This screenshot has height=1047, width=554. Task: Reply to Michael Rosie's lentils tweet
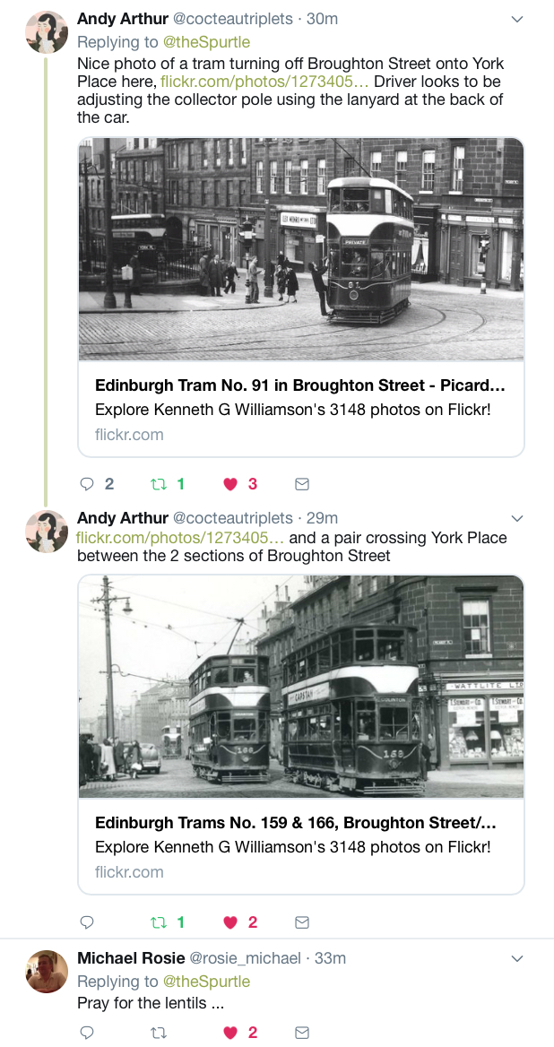click(x=88, y=1033)
